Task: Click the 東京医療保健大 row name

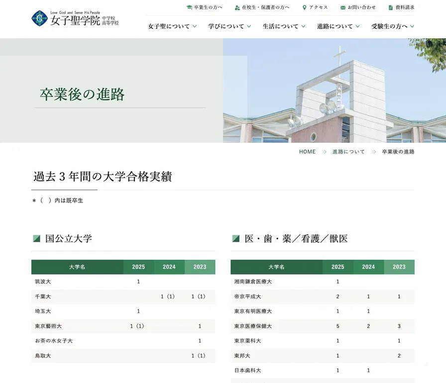Action: tap(253, 326)
